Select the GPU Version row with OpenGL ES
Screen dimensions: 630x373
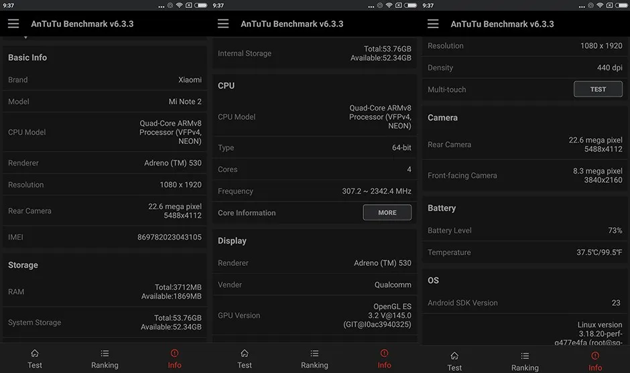click(x=314, y=315)
